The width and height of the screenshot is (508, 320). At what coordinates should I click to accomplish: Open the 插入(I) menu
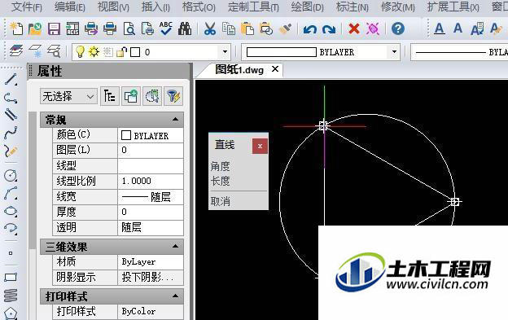pos(155,7)
